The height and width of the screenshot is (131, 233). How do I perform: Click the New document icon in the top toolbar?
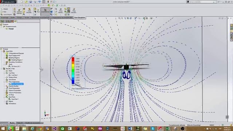pyautogui.click(x=22, y=2)
